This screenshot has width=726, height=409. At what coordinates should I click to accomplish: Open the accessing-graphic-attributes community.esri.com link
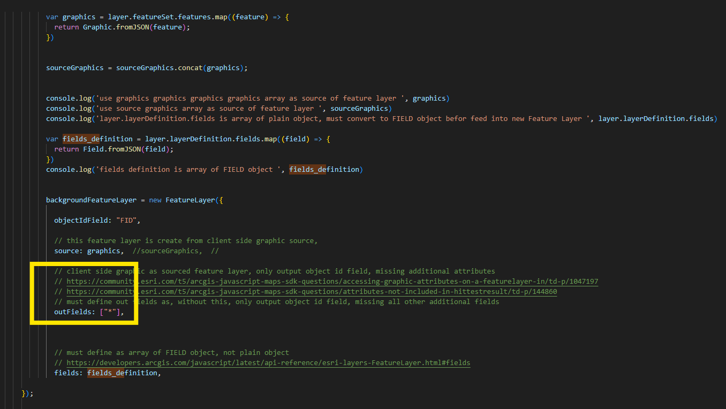click(332, 282)
